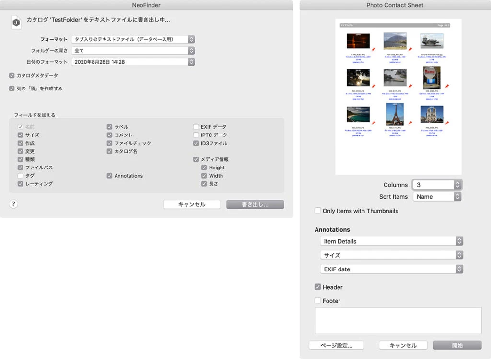Uncheck the 種類 field checkbox
Image resolution: width=491 pixels, height=359 pixels.
point(20,159)
